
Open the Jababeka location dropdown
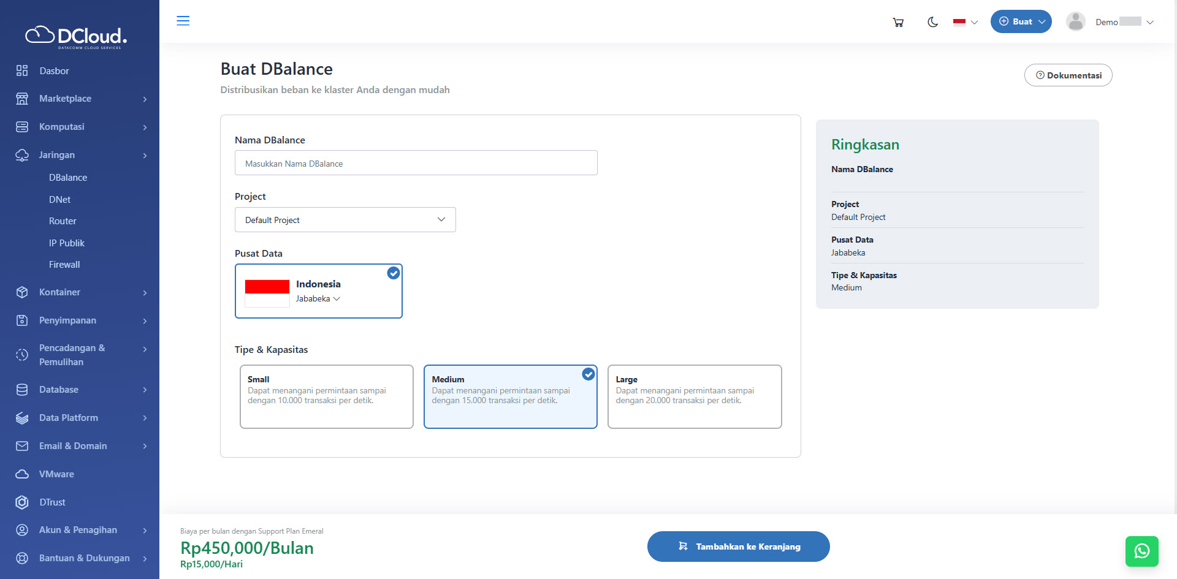pyautogui.click(x=318, y=299)
